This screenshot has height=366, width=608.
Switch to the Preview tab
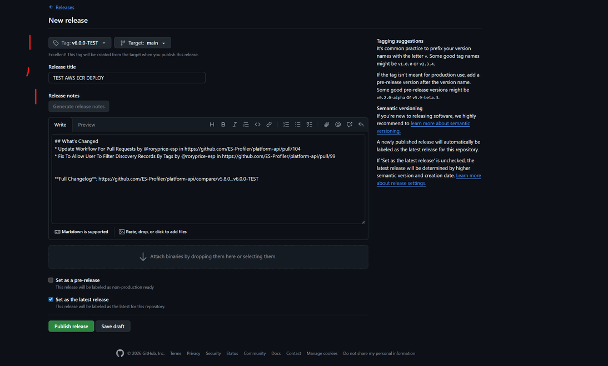click(86, 125)
